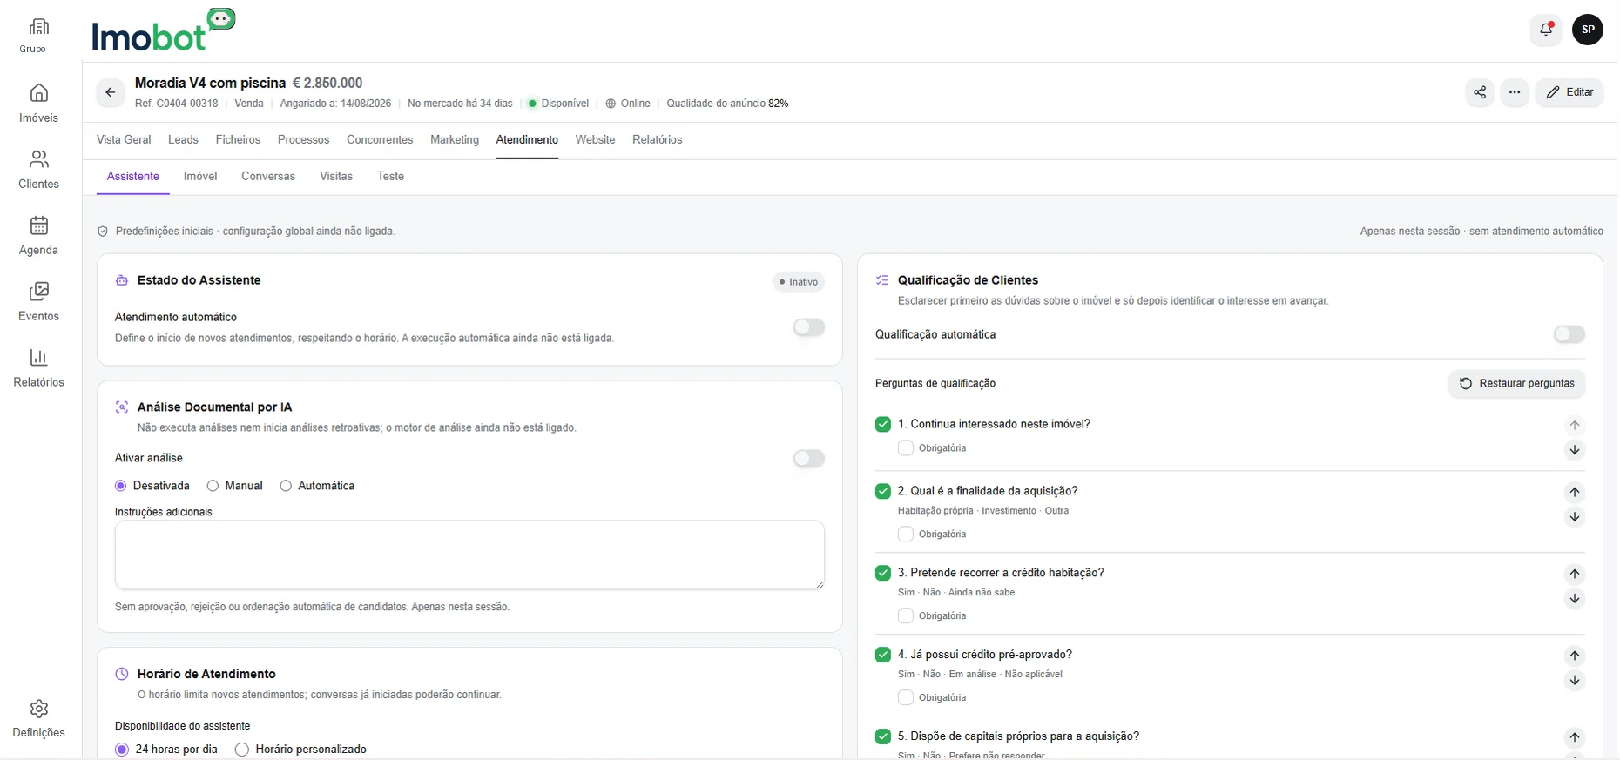Select the Manual analysis radio
This screenshot has width=1620, height=760.
coord(213,486)
